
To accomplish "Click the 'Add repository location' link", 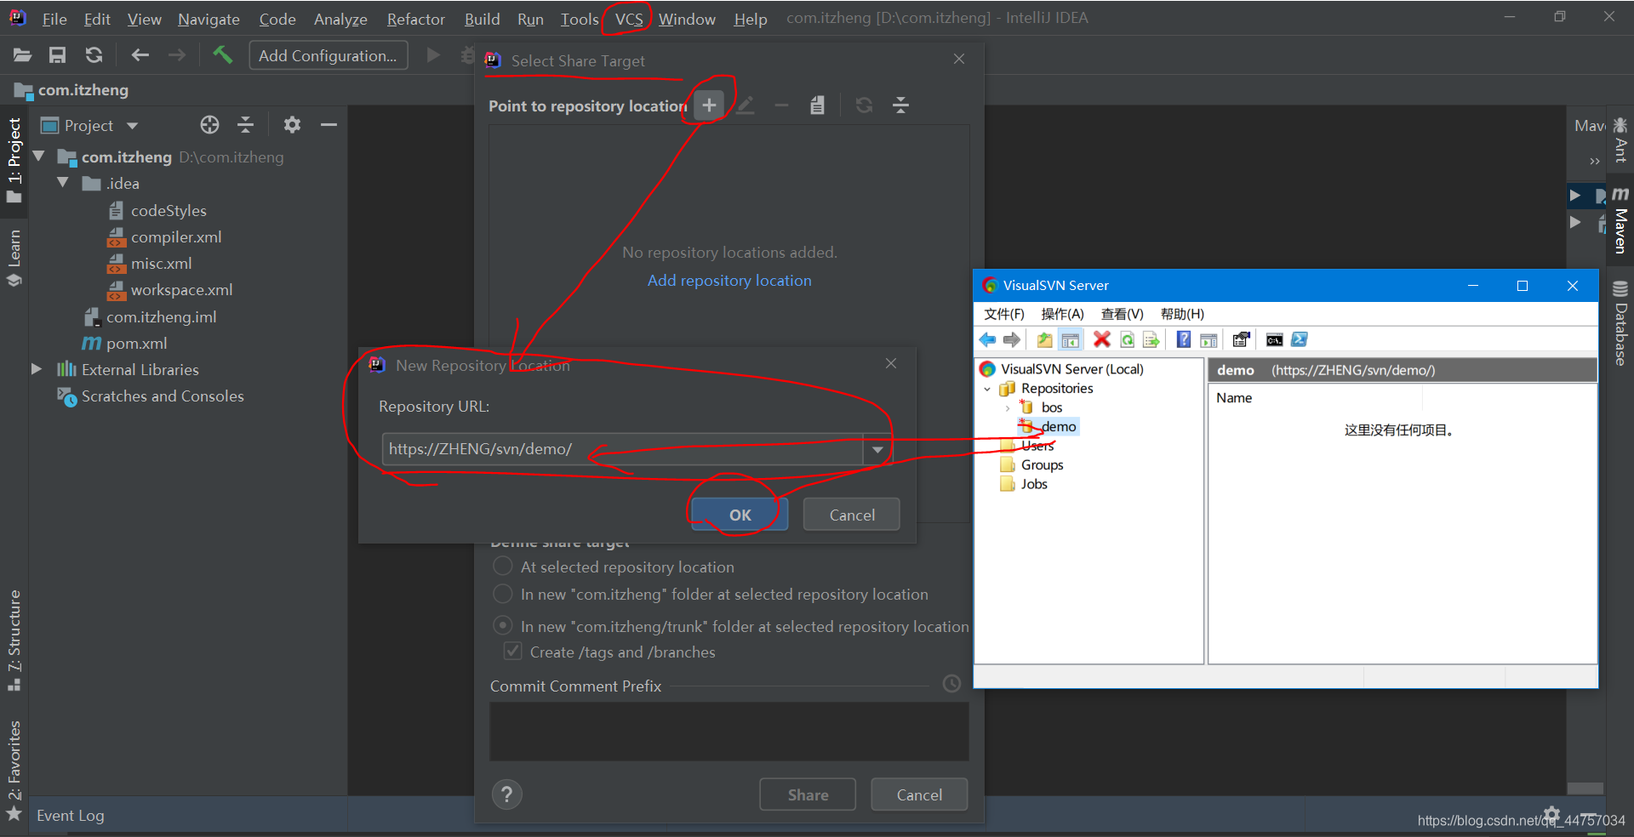I will [x=729, y=281].
